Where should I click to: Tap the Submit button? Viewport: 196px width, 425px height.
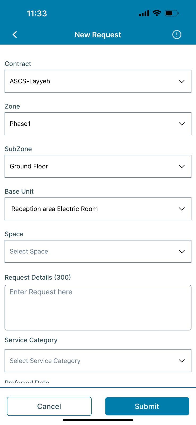(x=147, y=406)
